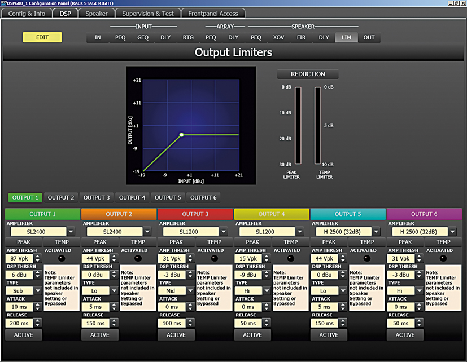Screen dimensions: 467x362
Task: Click Output 5 DSP THRESH field 0 dBu
Action: pyautogui.click(x=325, y=275)
